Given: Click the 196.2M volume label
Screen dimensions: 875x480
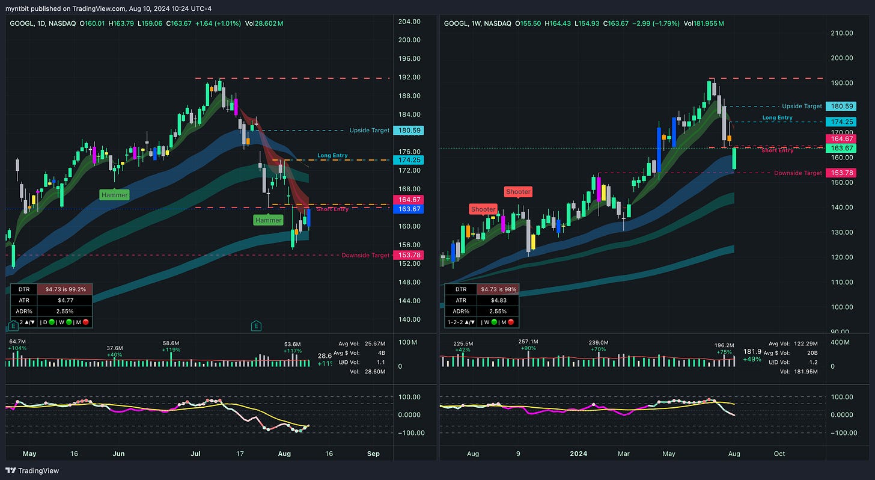Looking at the screenshot, I should (725, 346).
